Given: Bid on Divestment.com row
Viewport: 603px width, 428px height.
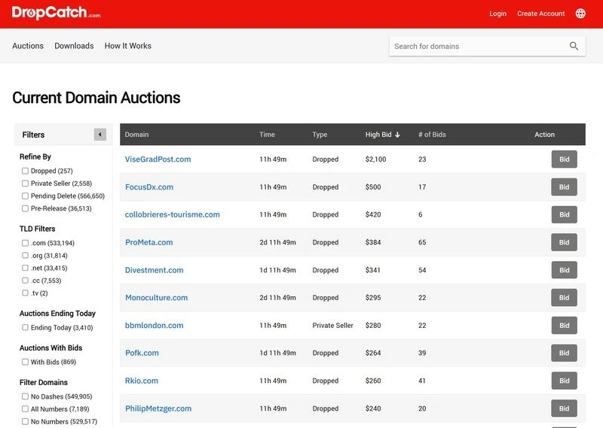Looking at the screenshot, I should (564, 270).
